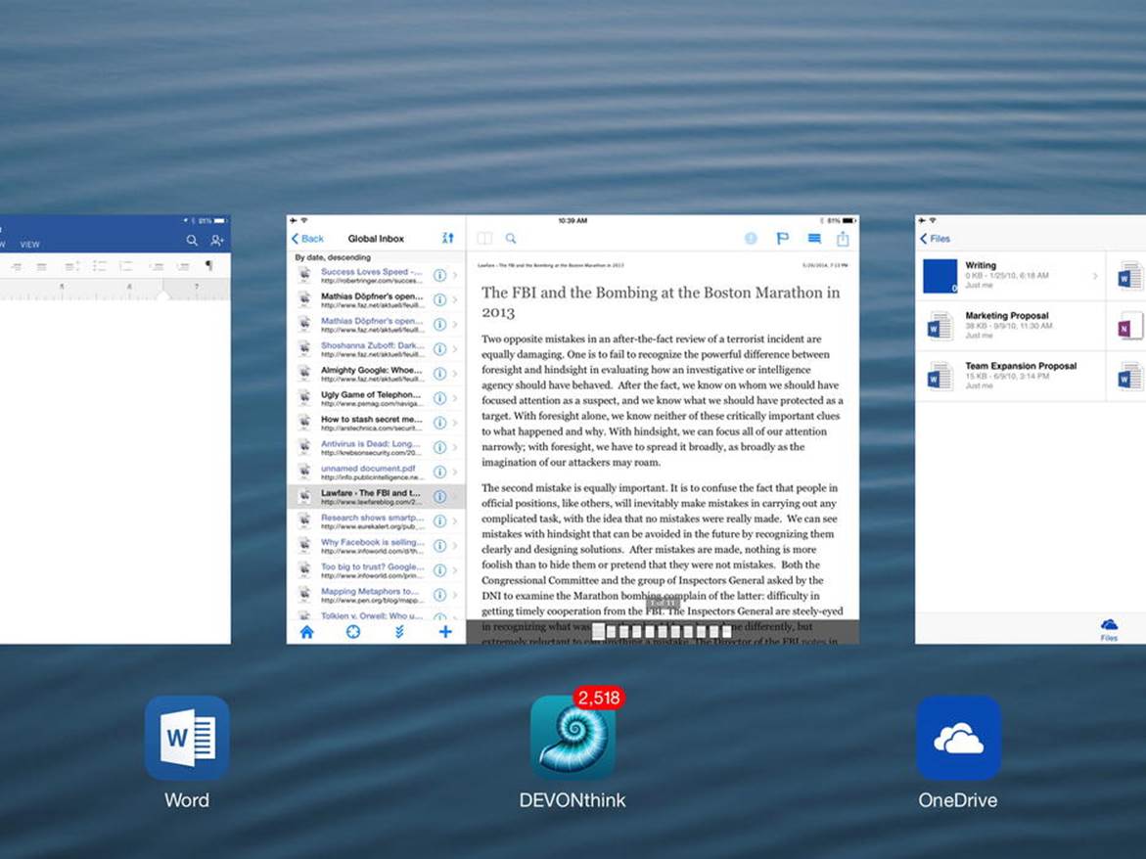
Task: Tap the list lines icon in article toolbar
Action: (x=814, y=238)
